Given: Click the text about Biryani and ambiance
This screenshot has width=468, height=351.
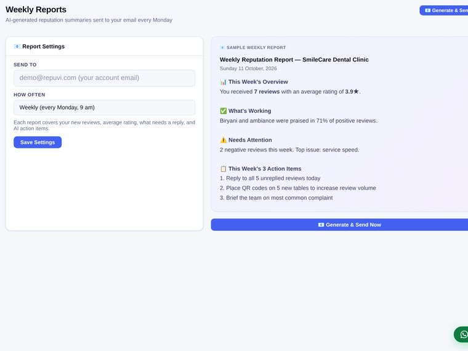Looking at the screenshot, I should 299,121.
